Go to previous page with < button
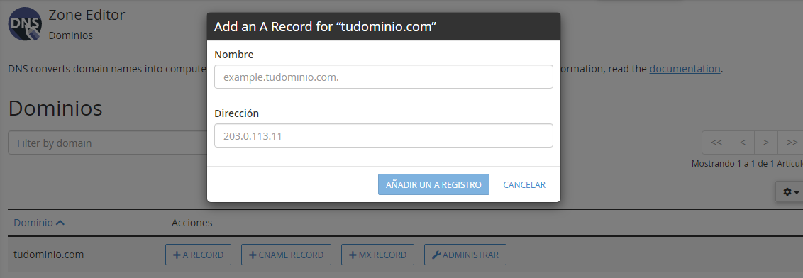Viewport: 803px width, 278px height. pos(743,143)
